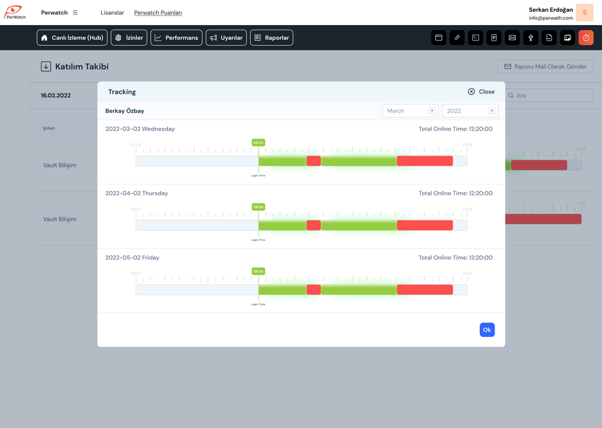
Task: Open the terminal console icon in toolbar
Action: click(476, 37)
